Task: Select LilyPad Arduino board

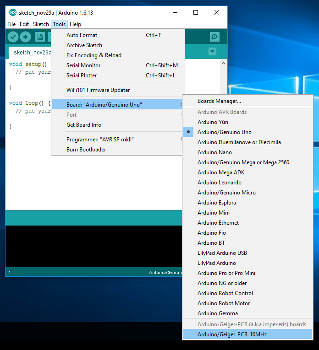Action: pyautogui.click(x=247, y=263)
